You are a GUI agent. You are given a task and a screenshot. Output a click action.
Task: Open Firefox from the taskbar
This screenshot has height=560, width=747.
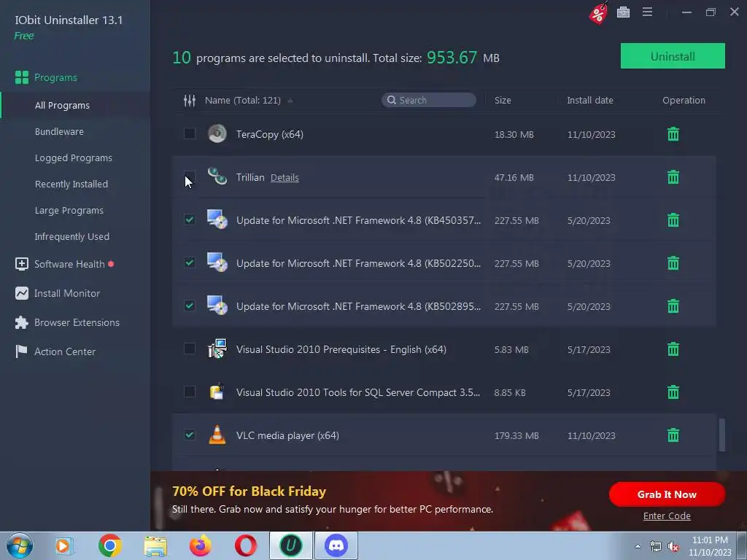200,545
